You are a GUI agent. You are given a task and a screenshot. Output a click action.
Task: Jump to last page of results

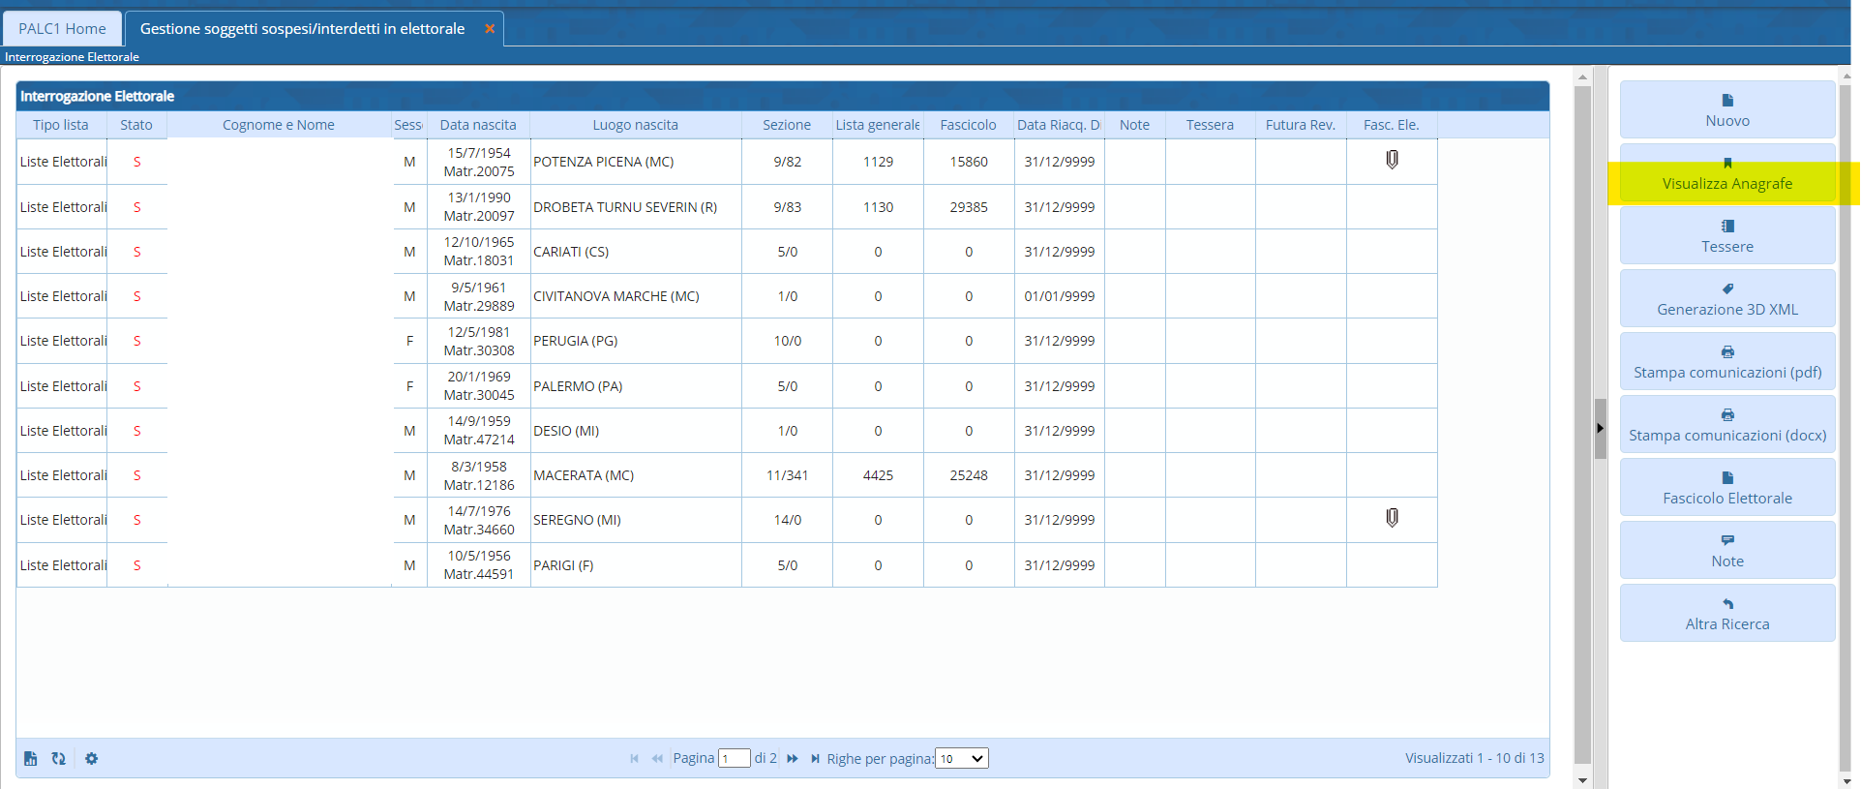point(815,759)
